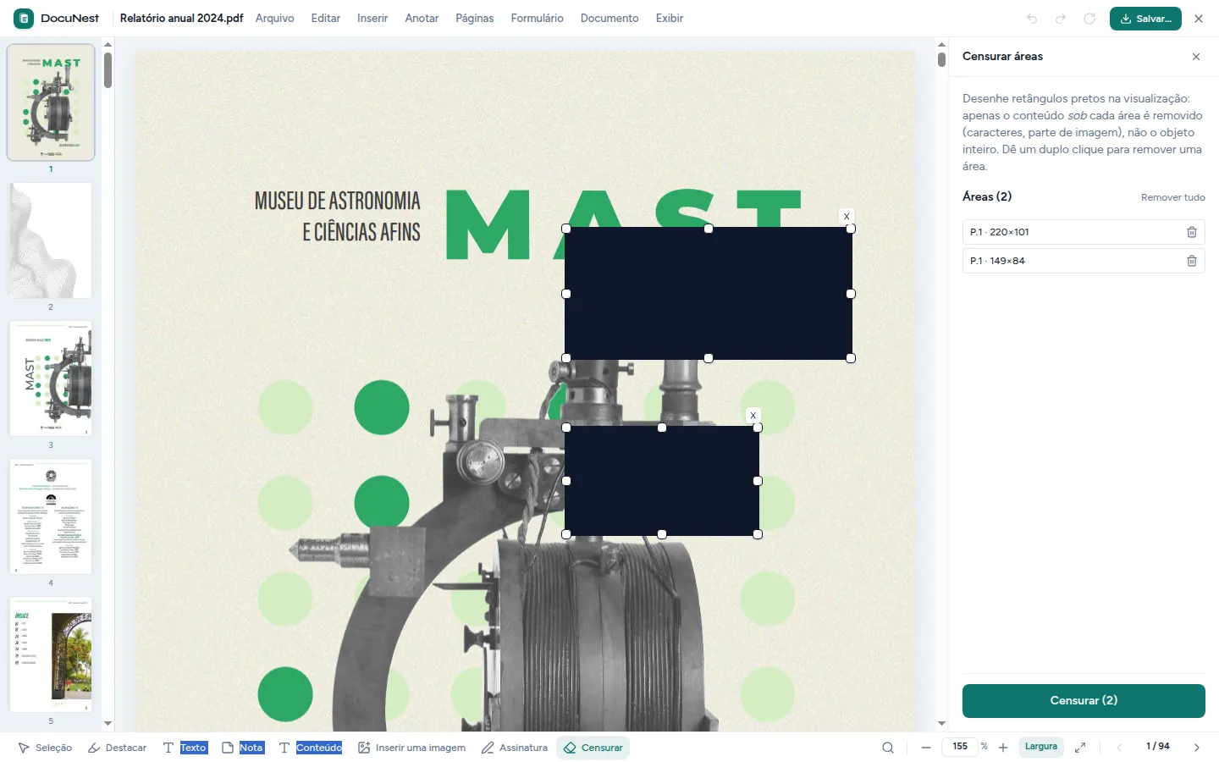Open the Assinatura signature tool
This screenshot has height=762, width=1219.
pos(515,748)
